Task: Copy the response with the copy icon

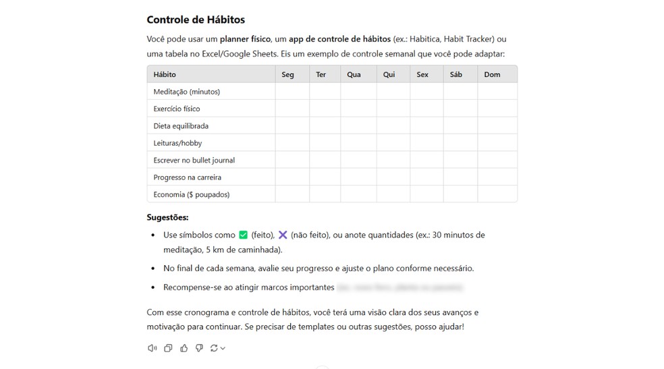Action: pyautogui.click(x=168, y=348)
